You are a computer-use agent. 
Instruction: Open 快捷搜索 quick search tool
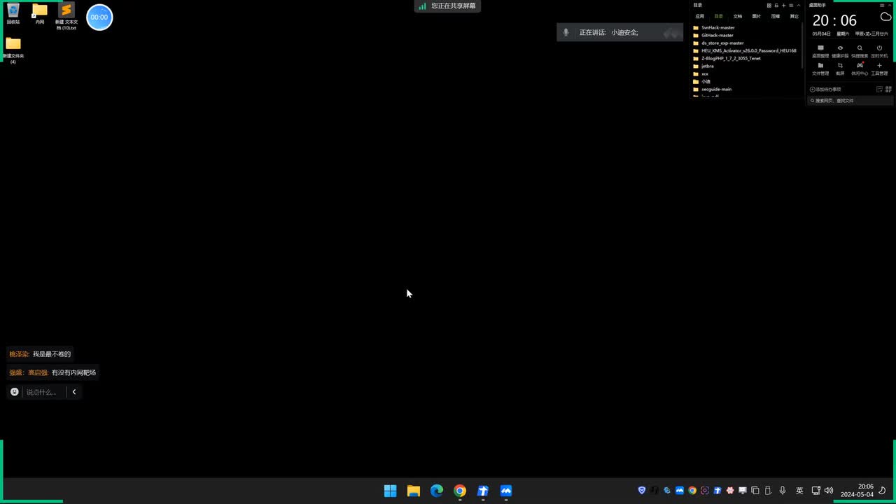860,52
